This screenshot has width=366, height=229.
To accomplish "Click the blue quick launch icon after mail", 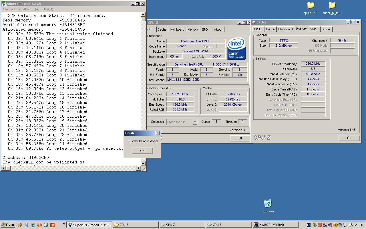I will tap(46, 225).
